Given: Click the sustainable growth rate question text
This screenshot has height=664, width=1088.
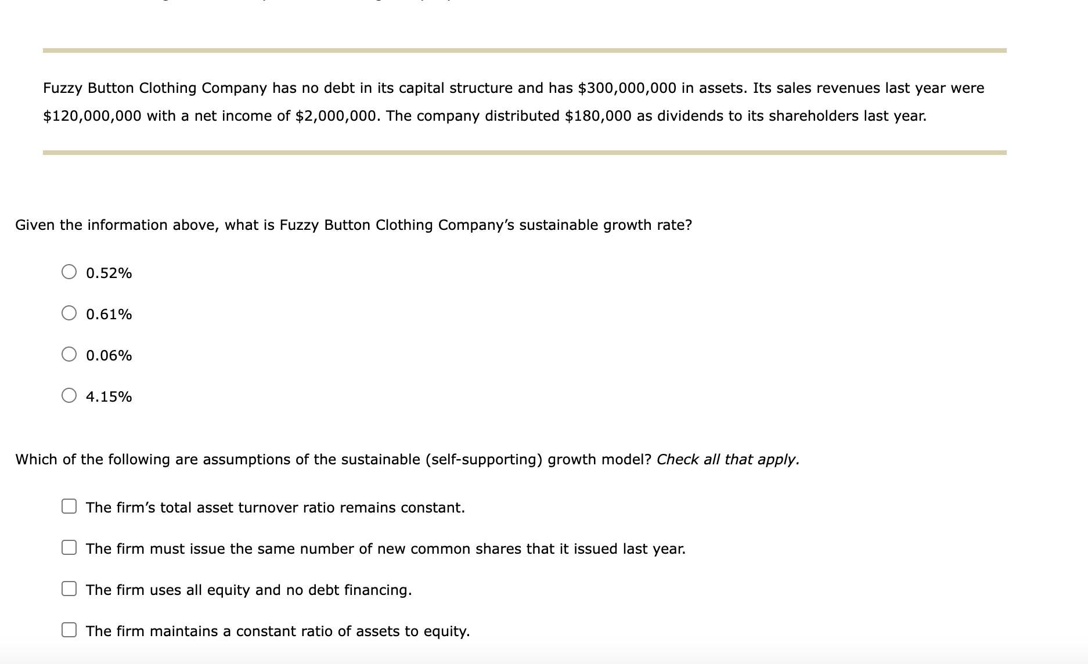Looking at the screenshot, I should (x=354, y=225).
